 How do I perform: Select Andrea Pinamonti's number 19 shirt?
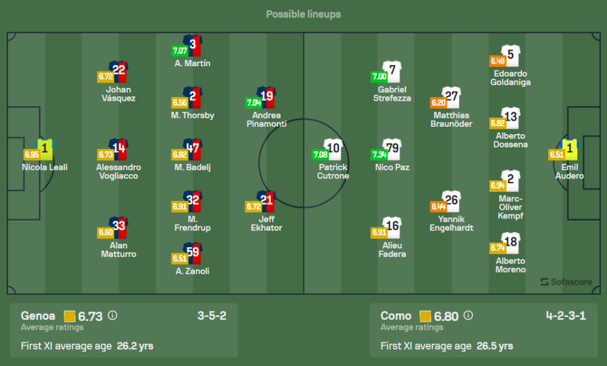266,97
